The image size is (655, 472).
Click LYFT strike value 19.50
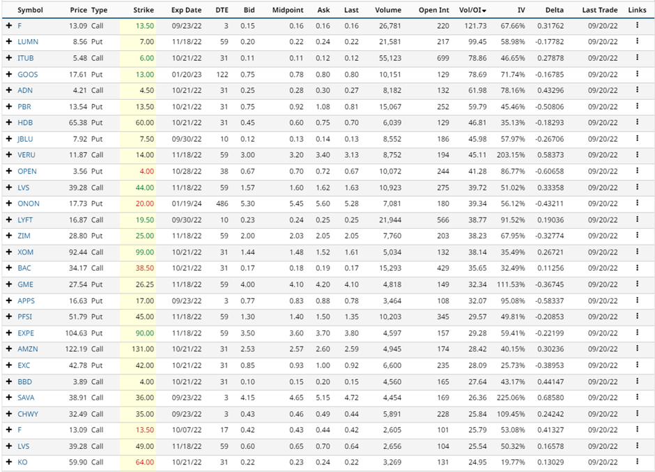[144, 220]
